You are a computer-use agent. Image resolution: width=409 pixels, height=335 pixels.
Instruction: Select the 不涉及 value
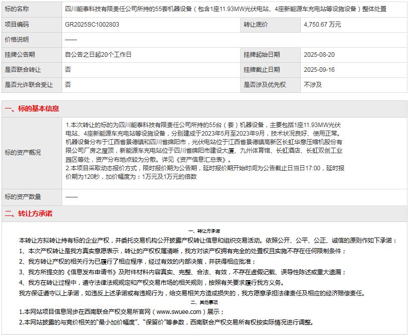tap(313, 85)
